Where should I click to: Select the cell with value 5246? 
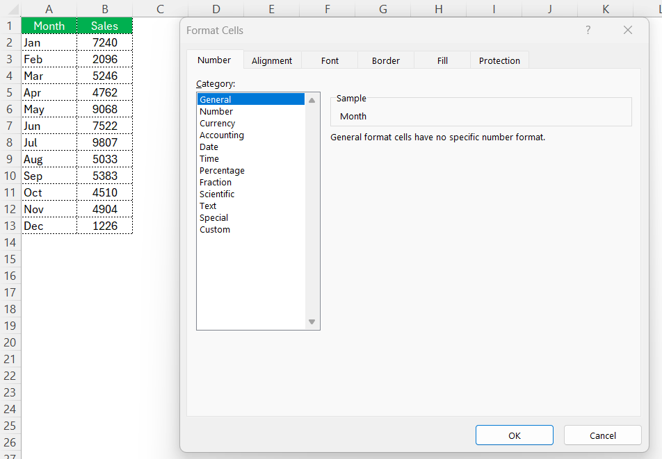105,76
